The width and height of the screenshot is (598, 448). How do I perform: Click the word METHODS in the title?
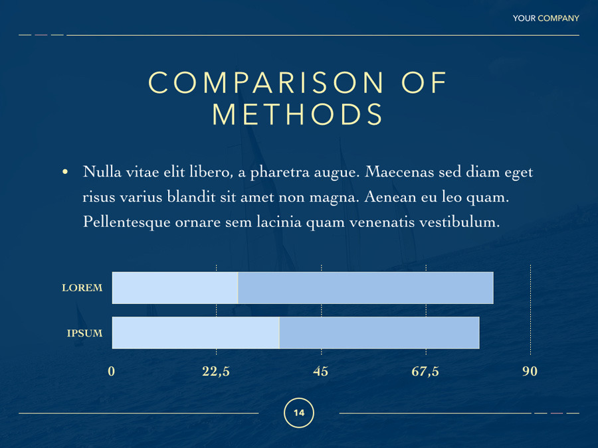tap(298, 114)
